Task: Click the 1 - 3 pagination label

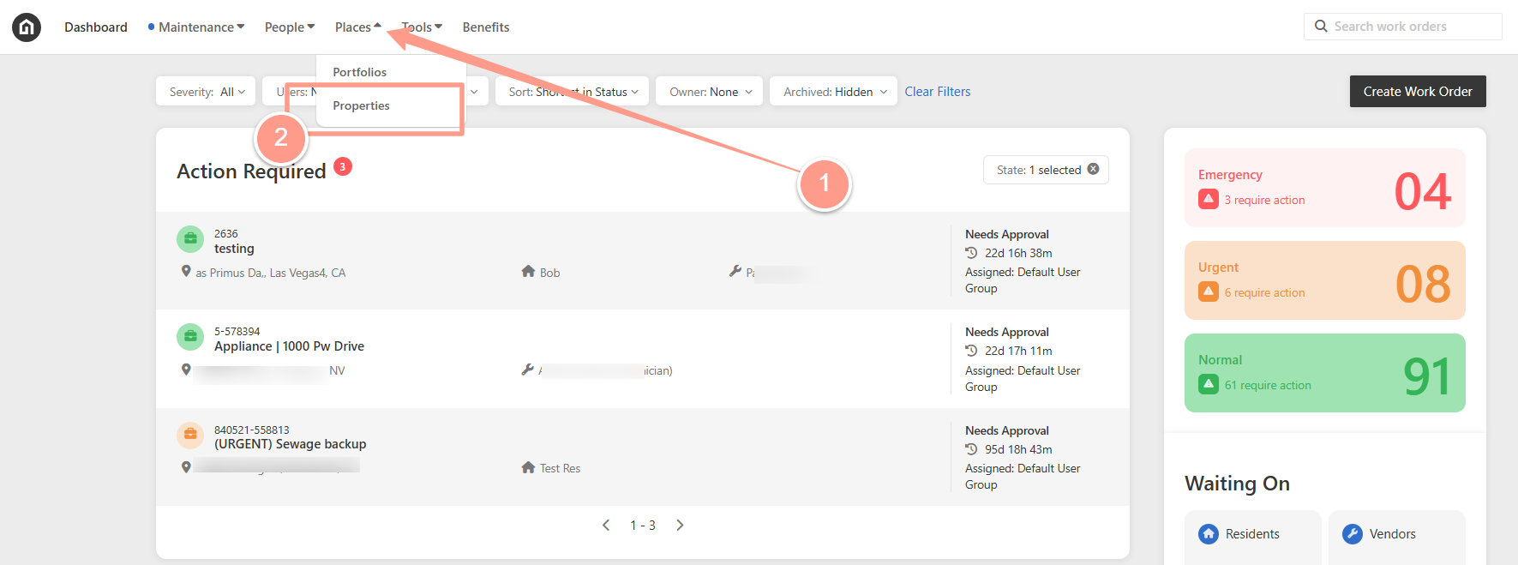Action: [x=643, y=526]
